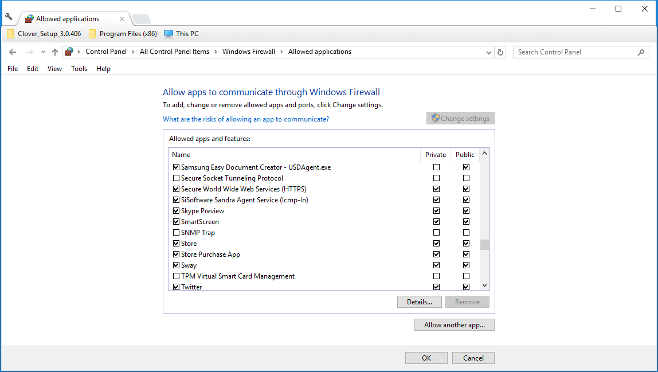This screenshot has height=372, width=658.
Task: Open a new Clover tab
Action: [x=141, y=19]
